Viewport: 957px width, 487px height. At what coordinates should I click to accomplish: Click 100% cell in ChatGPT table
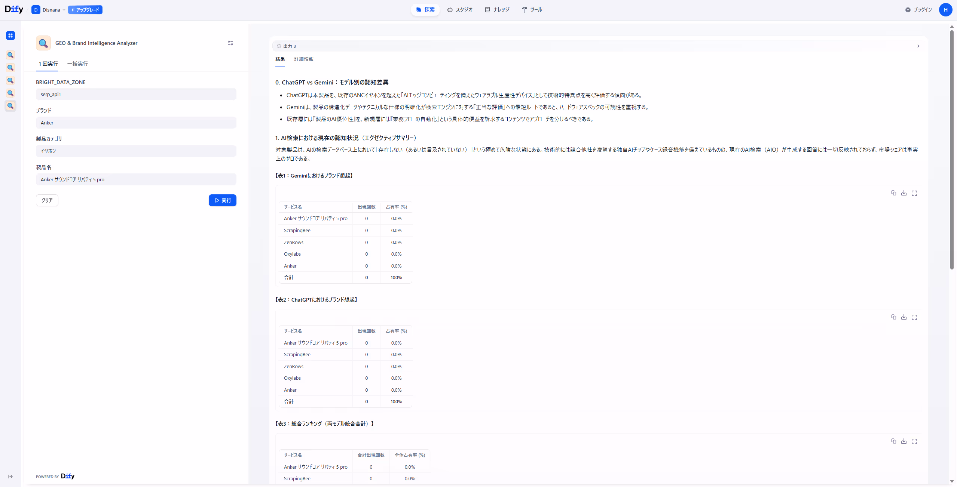(x=396, y=402)
